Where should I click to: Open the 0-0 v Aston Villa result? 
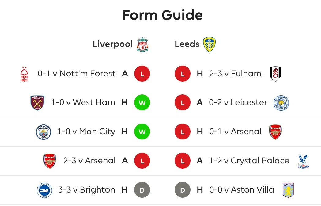[x=242, y=190]
